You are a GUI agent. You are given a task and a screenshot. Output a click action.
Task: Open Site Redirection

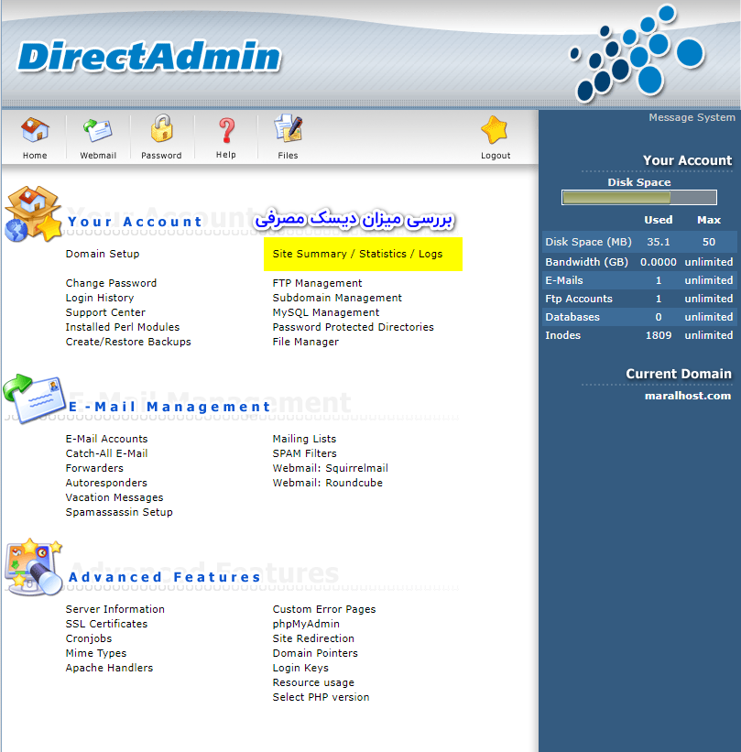(313, 638)
